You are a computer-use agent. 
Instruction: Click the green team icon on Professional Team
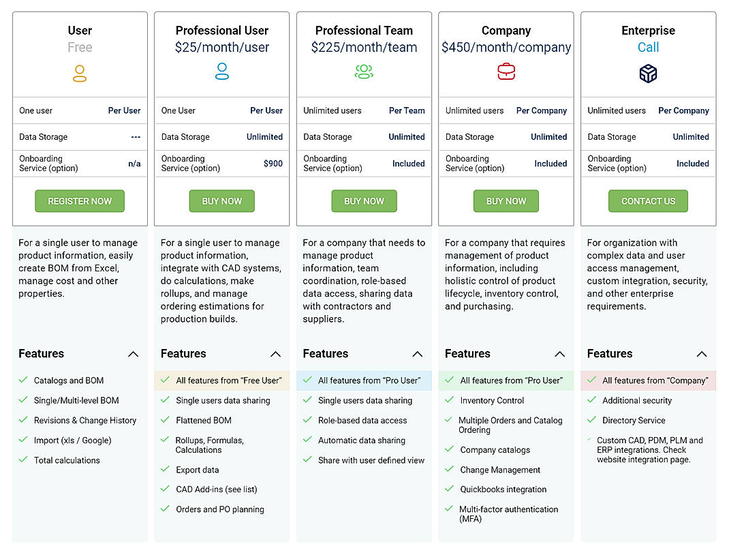click(x=364, y=73)
